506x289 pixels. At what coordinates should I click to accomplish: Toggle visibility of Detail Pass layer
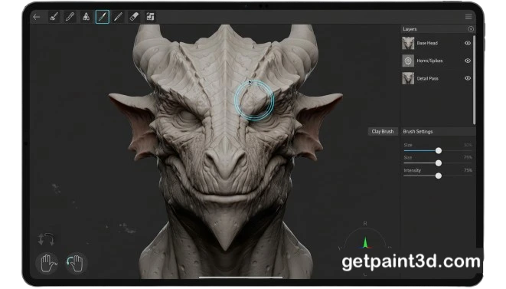467,78
